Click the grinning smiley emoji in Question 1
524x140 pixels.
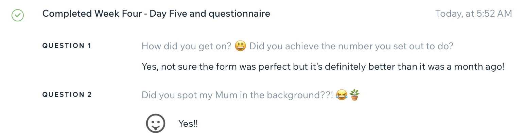(x=240, y=46)
